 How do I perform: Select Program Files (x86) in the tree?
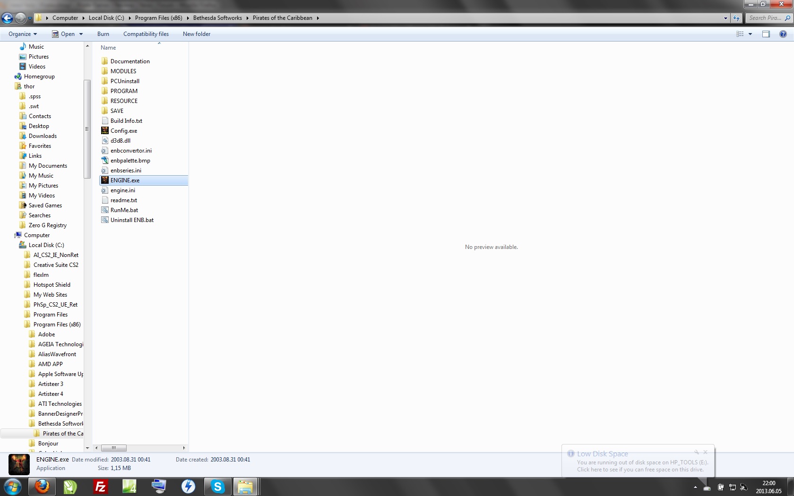point(57,325)
